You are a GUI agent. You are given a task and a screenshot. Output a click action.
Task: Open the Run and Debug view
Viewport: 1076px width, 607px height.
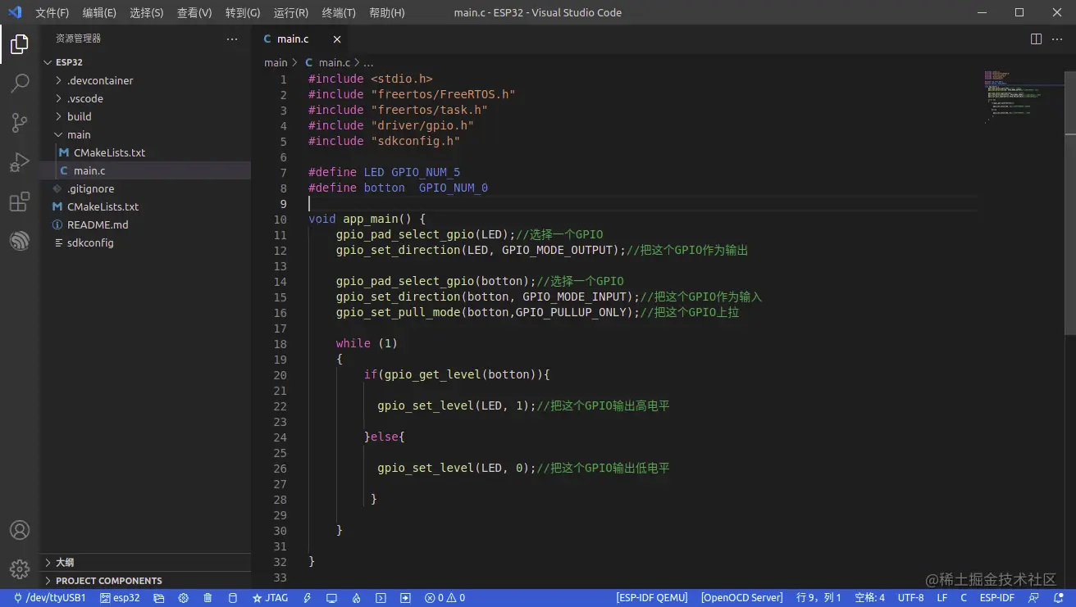20,162
